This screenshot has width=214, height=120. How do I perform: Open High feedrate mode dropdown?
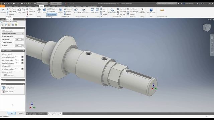pos(13,33)
